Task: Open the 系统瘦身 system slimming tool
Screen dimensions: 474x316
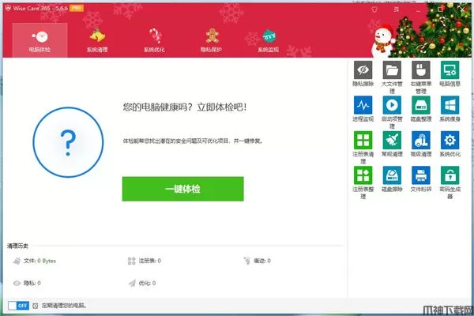Action: pyautogui.click(x=450, y=109)
